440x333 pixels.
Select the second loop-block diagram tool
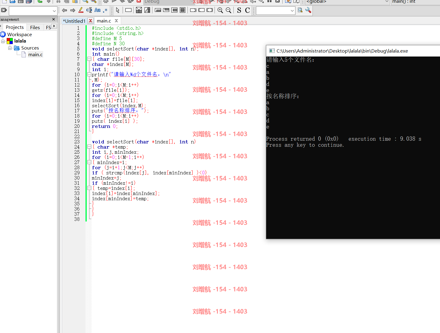(166, 10)
